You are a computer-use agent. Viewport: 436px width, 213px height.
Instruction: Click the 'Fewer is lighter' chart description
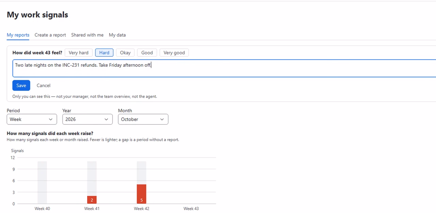pos(93,140)
